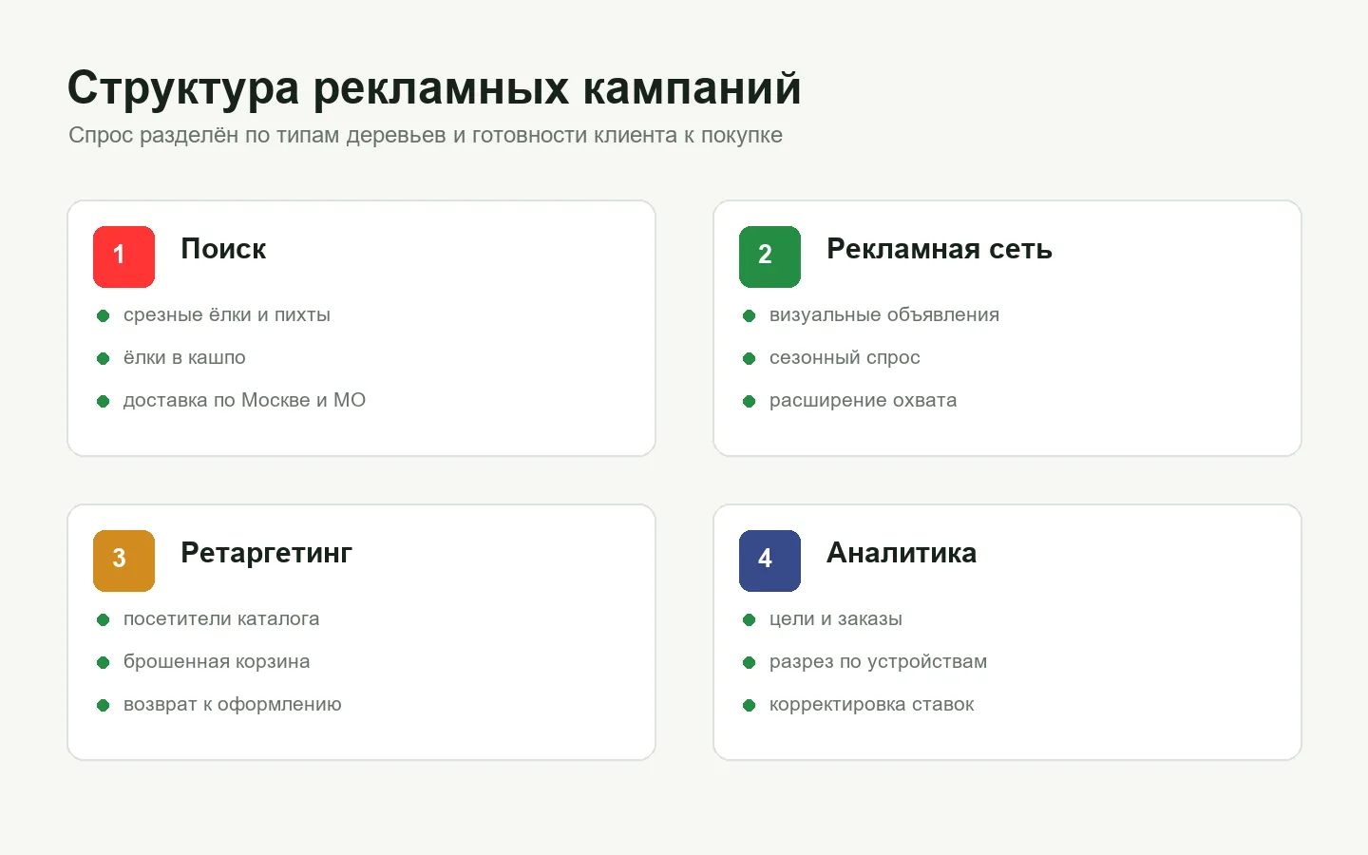
Task: Select the heading Аналитика
Action: (x=902, y=553)
